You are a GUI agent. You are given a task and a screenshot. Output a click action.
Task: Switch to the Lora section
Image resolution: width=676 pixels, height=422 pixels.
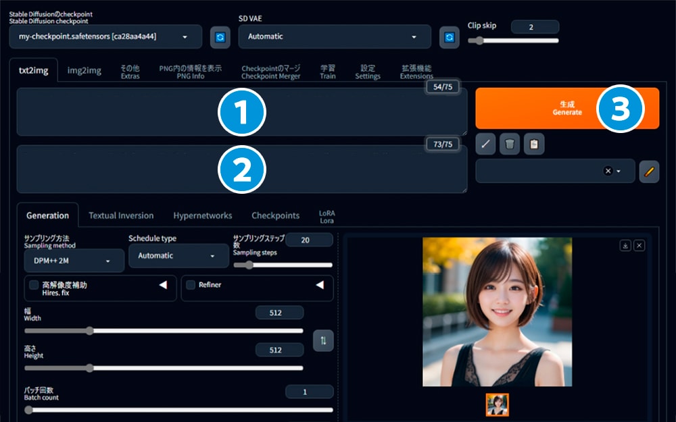[327, 215]
